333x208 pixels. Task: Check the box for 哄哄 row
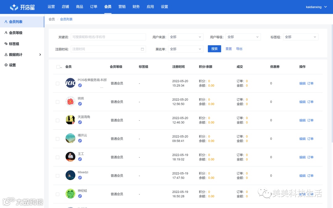pyautogui.click(x=58, y=102)
